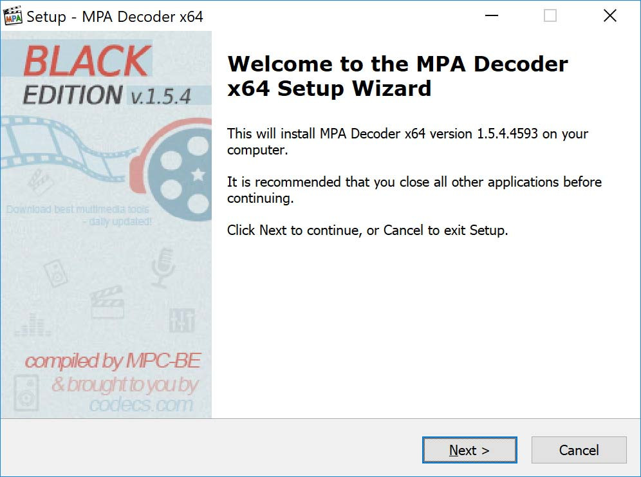
Task: Click the Next button to continue setup
Action: point(469,450)
